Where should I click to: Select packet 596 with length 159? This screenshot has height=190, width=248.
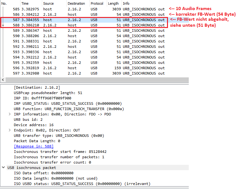pos(95,68)
